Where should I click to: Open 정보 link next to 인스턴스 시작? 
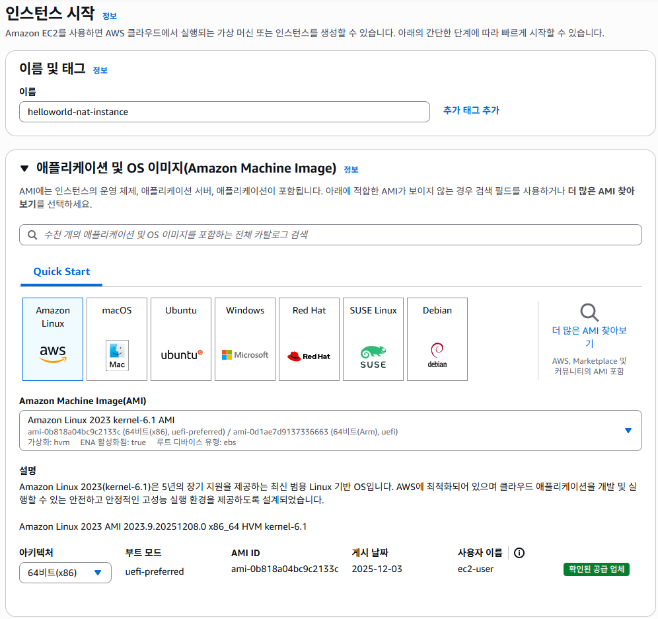[x=110, y=16]
